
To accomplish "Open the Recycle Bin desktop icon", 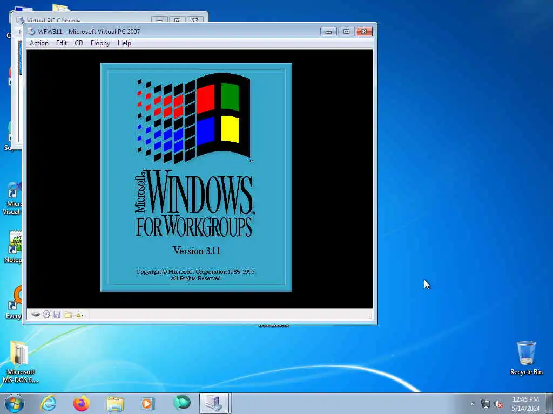I will [526, 358].
